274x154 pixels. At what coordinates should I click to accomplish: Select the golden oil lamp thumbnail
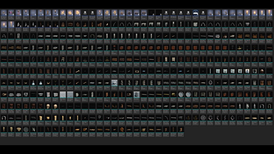240,48
